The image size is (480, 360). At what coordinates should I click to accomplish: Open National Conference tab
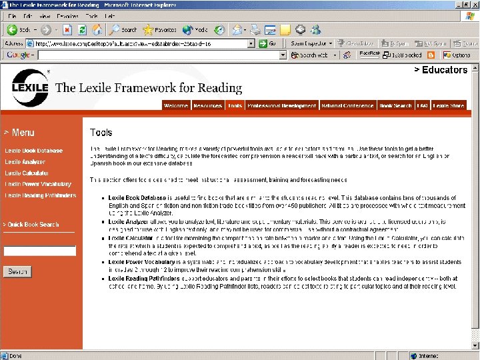[347, 105]
